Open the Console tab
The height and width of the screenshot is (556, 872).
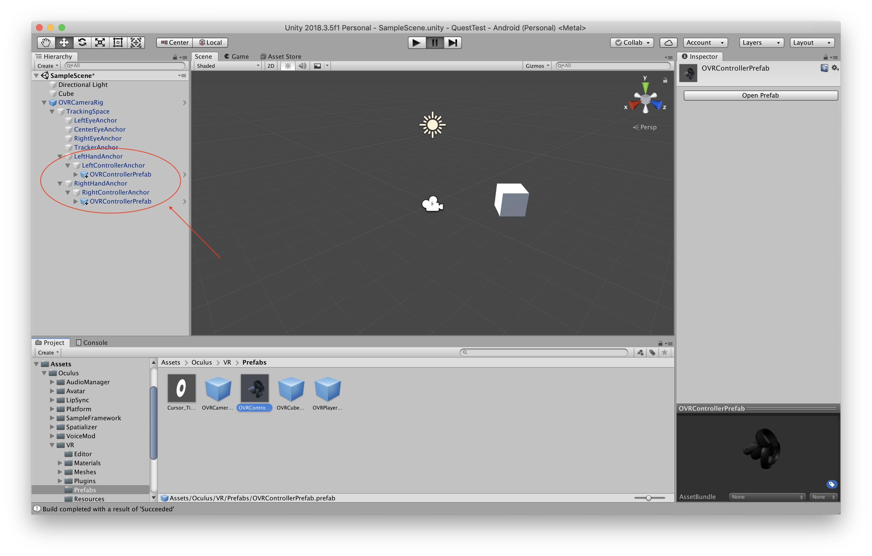click(x=92, y=343)
